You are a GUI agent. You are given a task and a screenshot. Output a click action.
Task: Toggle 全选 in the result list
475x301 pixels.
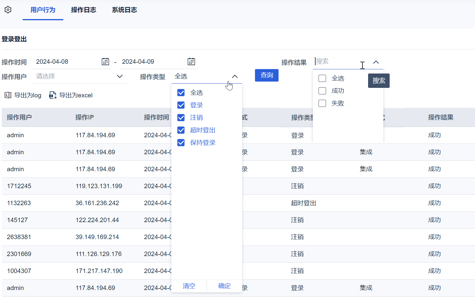click(x=322, y=78)
